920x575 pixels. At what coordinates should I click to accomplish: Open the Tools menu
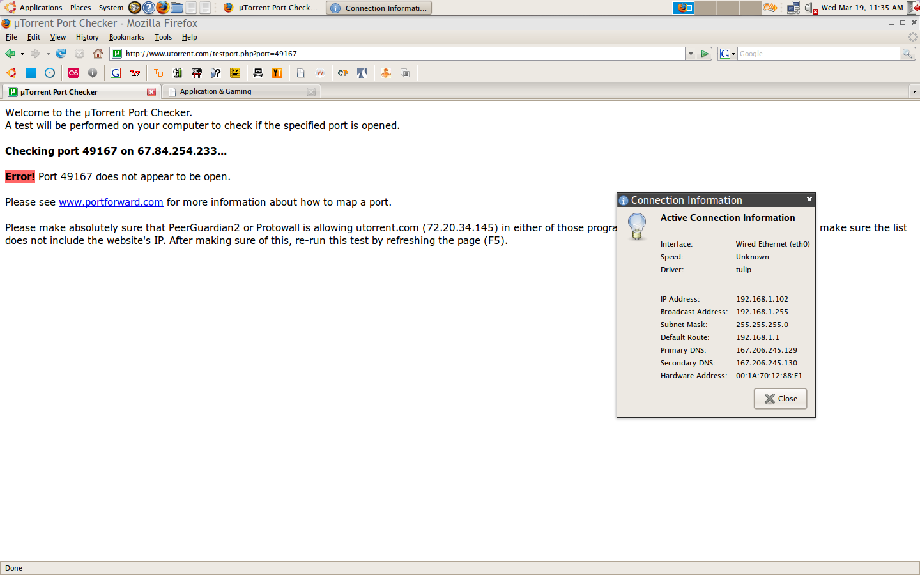pos(163,37)
